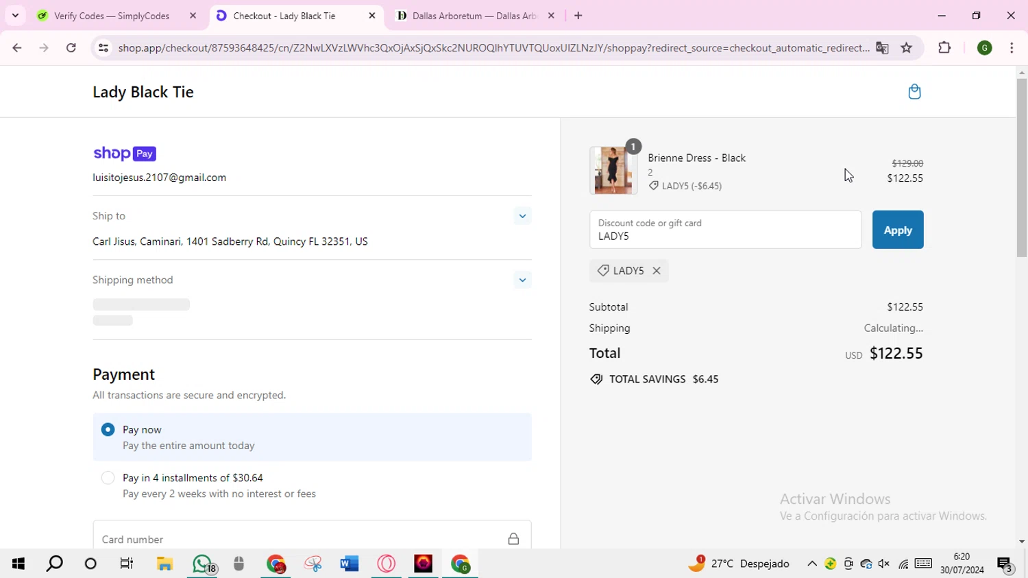Open the green plus tray icon

coord(831,564)
